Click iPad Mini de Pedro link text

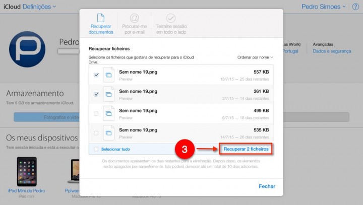[x=26, y=191]
